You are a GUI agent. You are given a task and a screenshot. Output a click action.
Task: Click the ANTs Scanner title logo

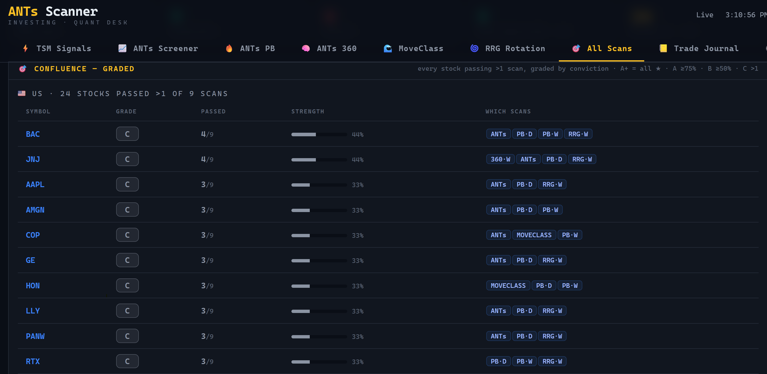click(x=53, y=12)
